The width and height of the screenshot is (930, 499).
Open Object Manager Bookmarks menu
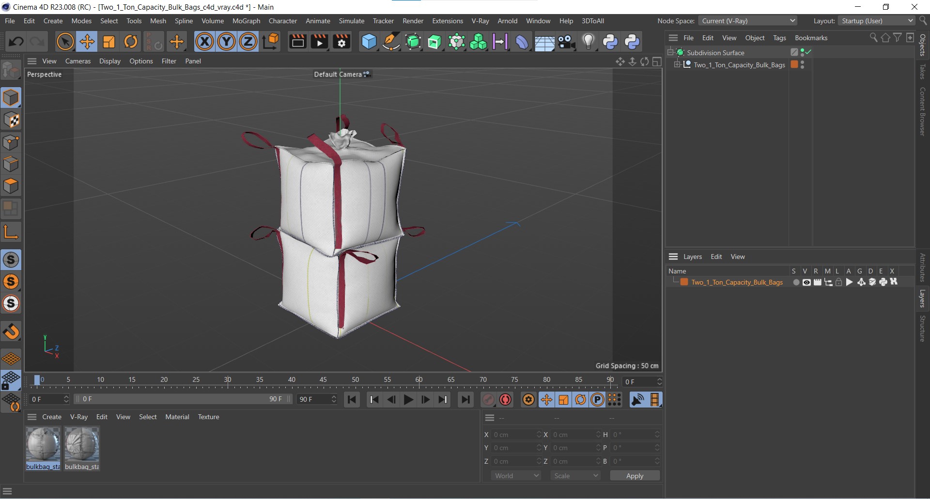coord(811,38)
